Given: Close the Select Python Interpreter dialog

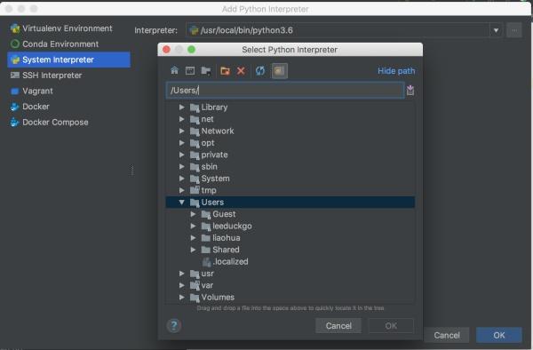Looking at the screenshot, I should coord(166,50).
